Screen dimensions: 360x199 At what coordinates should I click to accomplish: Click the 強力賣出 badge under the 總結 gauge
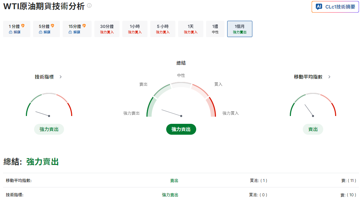click(181, 129)
